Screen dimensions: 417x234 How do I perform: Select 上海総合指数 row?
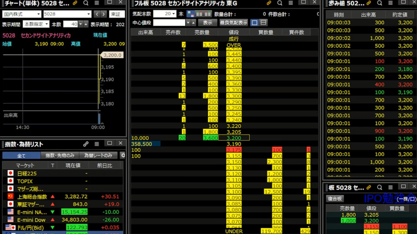click(x=63, y=197)
